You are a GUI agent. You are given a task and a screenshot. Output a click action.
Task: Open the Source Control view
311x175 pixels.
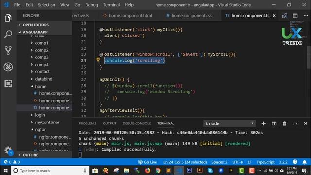click(8, 51)
